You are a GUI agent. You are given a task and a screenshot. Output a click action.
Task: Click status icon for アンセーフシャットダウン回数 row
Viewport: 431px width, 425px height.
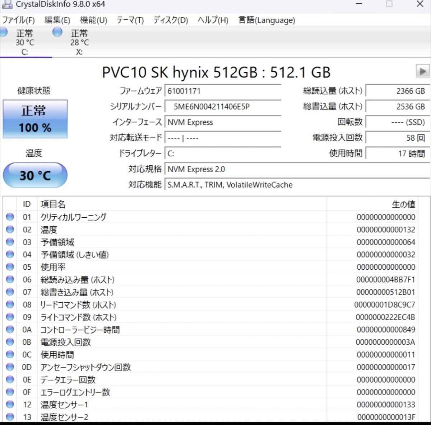10,367
